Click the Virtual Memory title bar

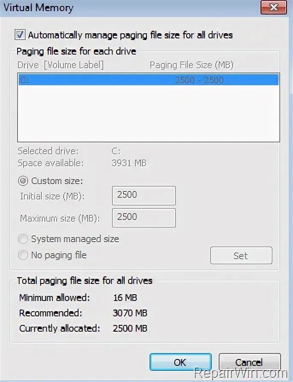(128, 8)
